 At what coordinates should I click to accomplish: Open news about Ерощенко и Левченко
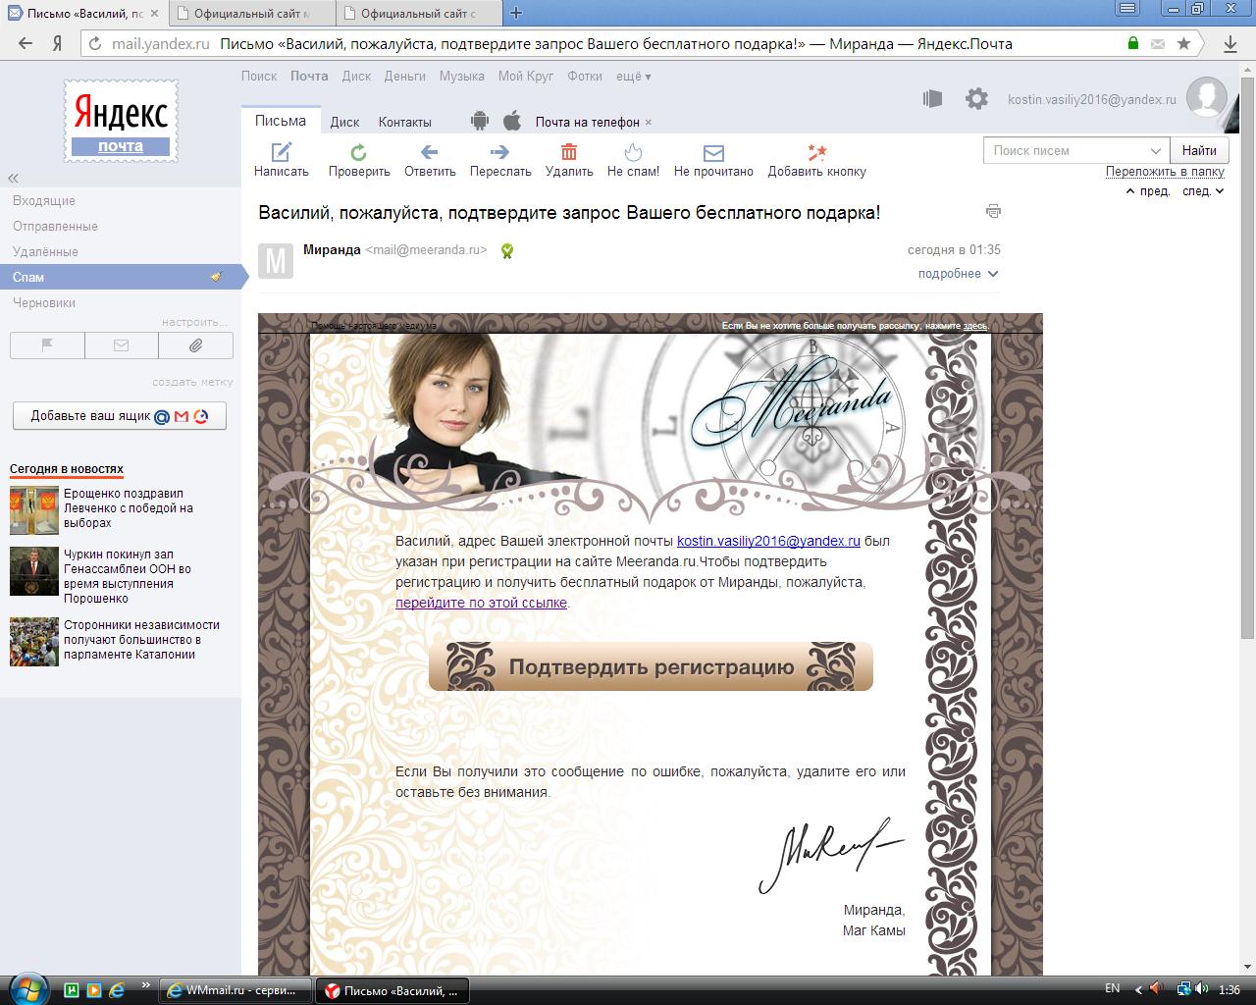click(129, 508)
